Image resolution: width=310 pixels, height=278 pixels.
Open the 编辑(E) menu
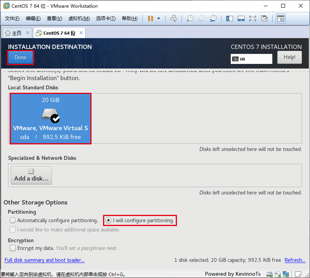[33, 18]
